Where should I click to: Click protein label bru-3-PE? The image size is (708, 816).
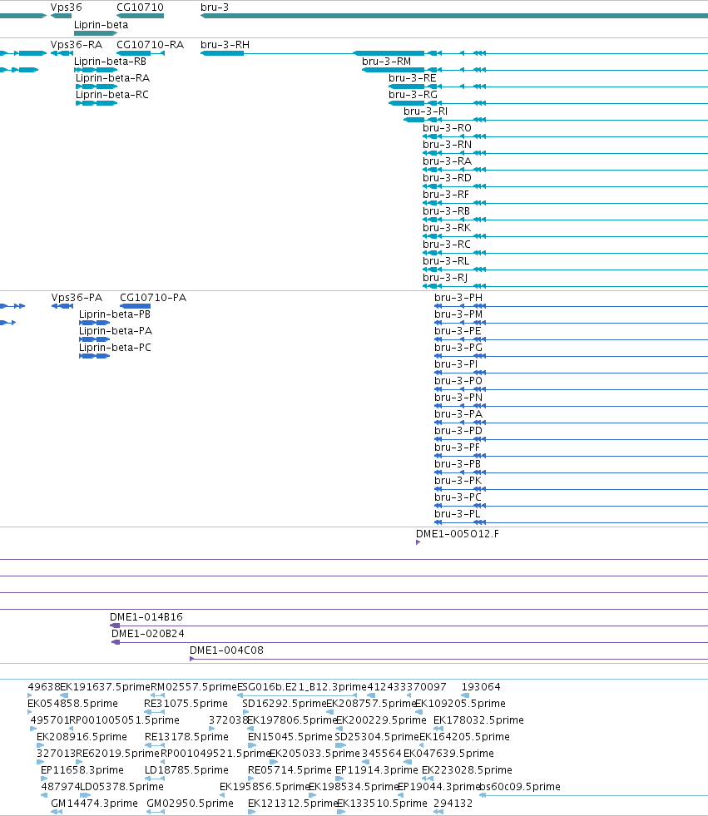click(x=458, y=331)
